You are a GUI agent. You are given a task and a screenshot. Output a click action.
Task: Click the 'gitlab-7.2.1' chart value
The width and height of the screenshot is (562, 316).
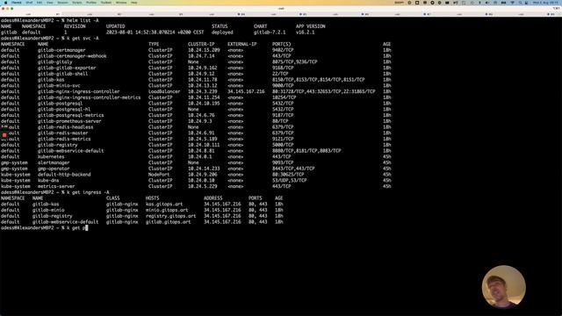270,32
